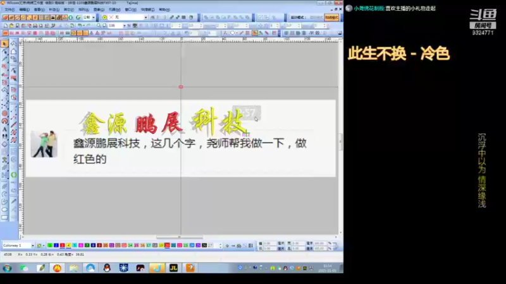Open the 查看 menu
Image resolution: width=506 pixels, height=284 pixels.
click(39, 9)
